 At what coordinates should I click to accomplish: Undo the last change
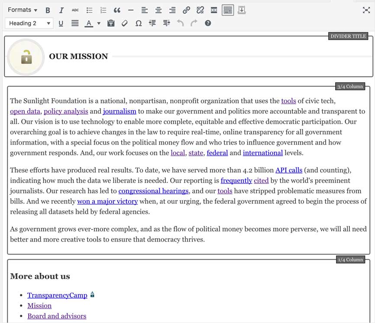click(180, 23)
